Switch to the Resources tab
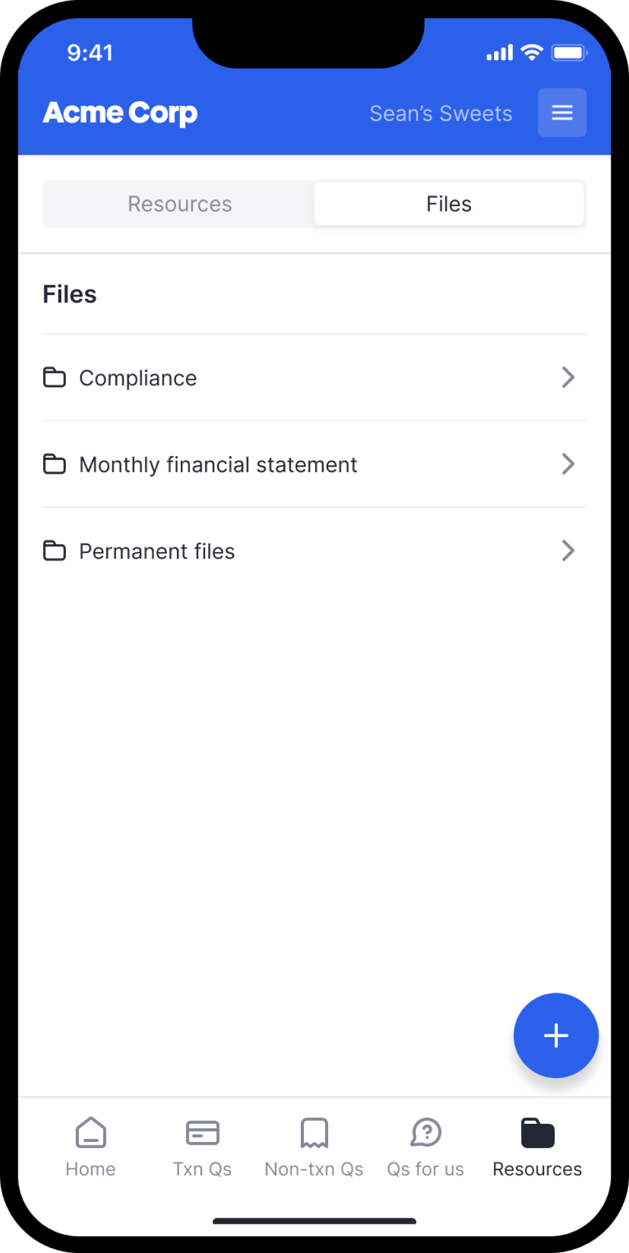The image size is (629, 1253). (179, 203)
